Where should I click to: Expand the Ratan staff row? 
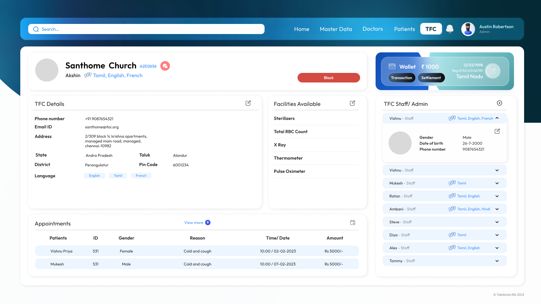(x=497, y=196)
